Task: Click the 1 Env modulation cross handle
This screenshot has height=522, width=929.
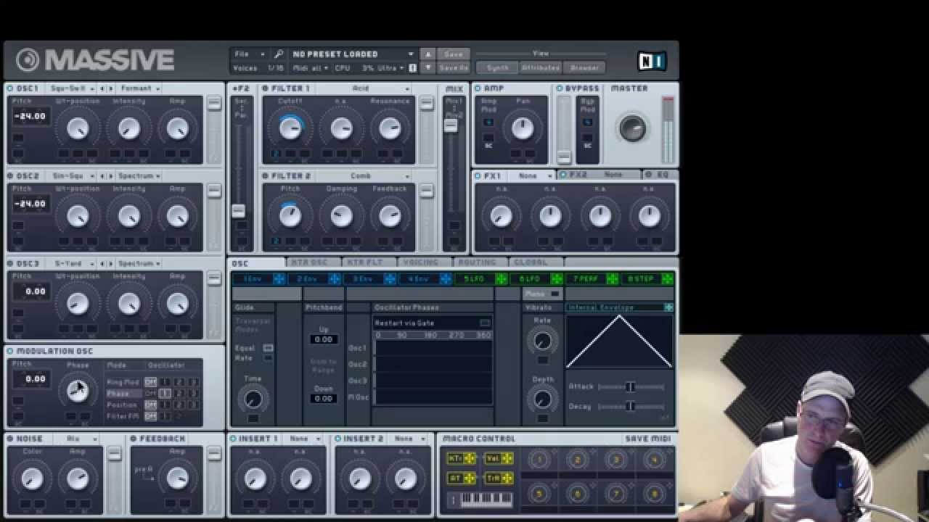Action: tap(279, 279)
